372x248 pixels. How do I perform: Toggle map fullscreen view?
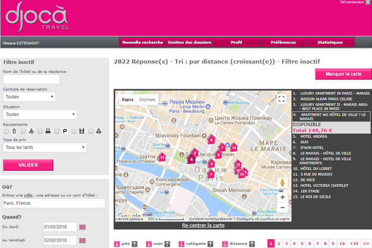click(x=281, y=99)
